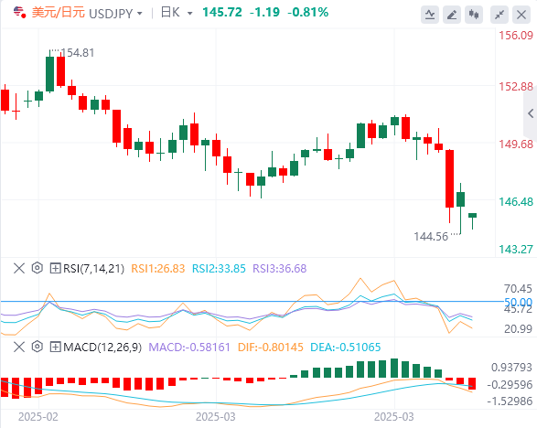Image resolution: width=537 pixels, height=428 pixels.
Task: Click the -0.29596 MACD axis label
Action: 510,384
